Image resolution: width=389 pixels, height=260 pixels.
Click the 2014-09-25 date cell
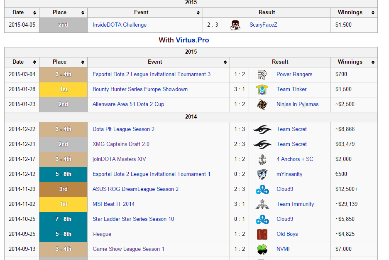pos(22,234)
